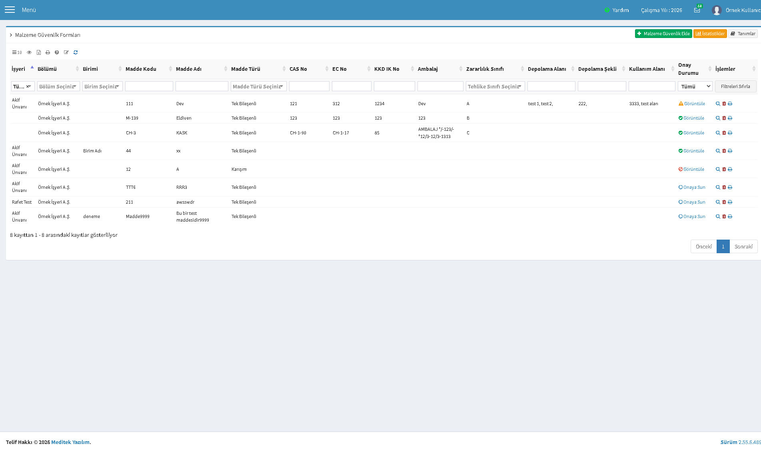Toggle column visibility eye icon
Viewport: 761px width, 452px height.
(29, 52)
